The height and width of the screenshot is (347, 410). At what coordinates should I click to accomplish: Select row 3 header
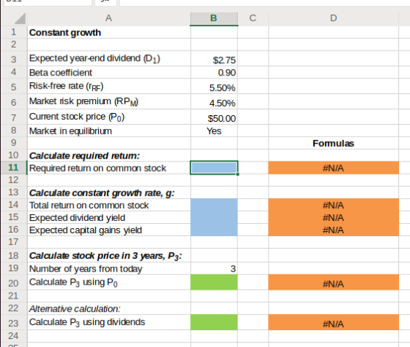click(14, 59)
